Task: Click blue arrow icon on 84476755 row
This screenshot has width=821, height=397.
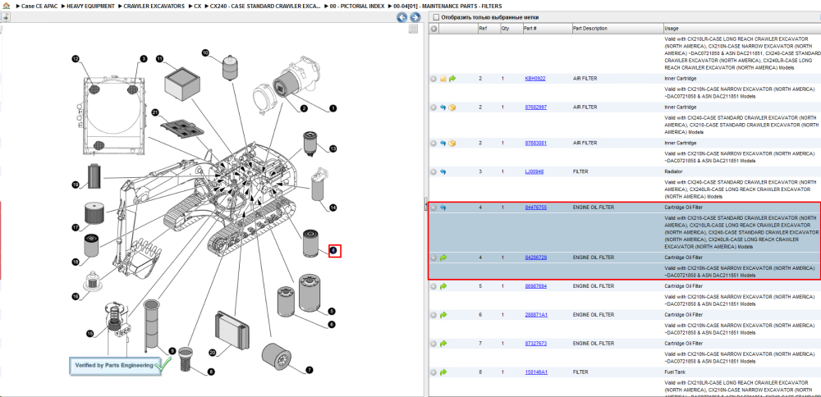Action: (443, 208)
